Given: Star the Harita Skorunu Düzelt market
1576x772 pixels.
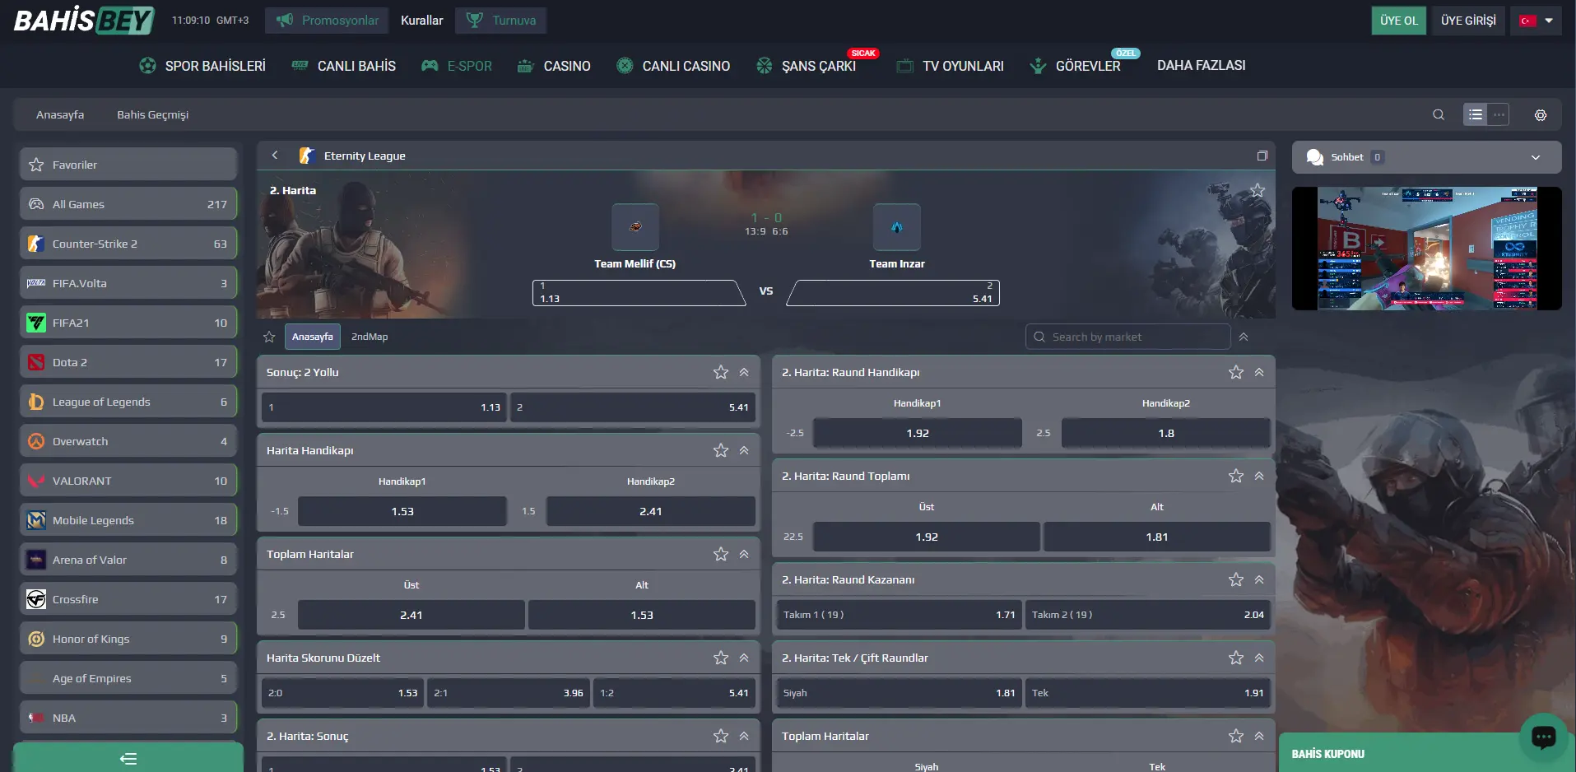Looking at the screenshot, I should pyautogui.click(x=721, y=658).
